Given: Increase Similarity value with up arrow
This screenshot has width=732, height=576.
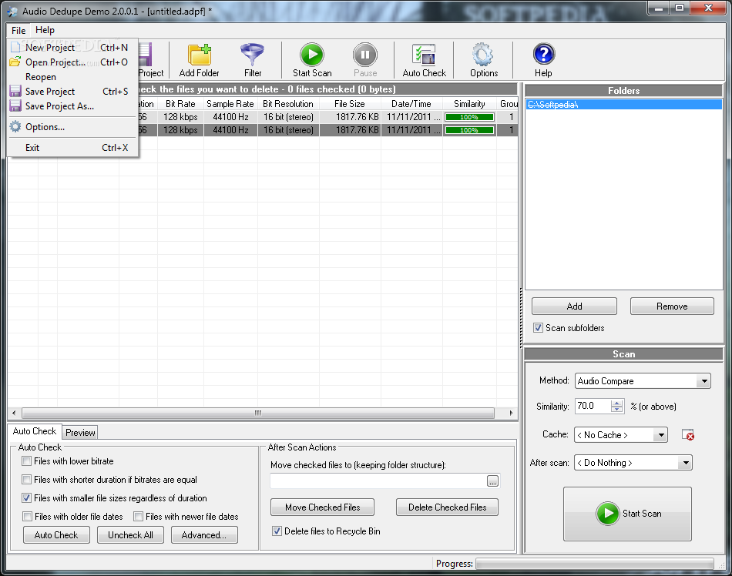Looking at the screenshot, I should [616, 403].
